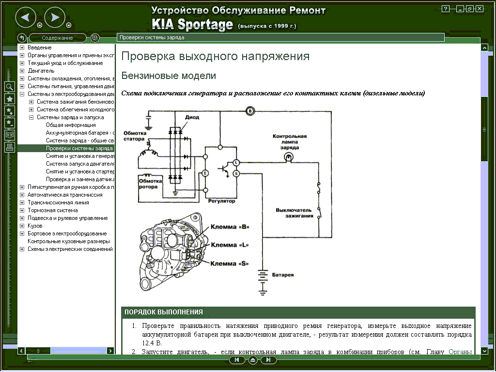Viewport: 496px width, 372px height.
Task: Open back history dropdown arrow
Action: click(x=40, y=25)
